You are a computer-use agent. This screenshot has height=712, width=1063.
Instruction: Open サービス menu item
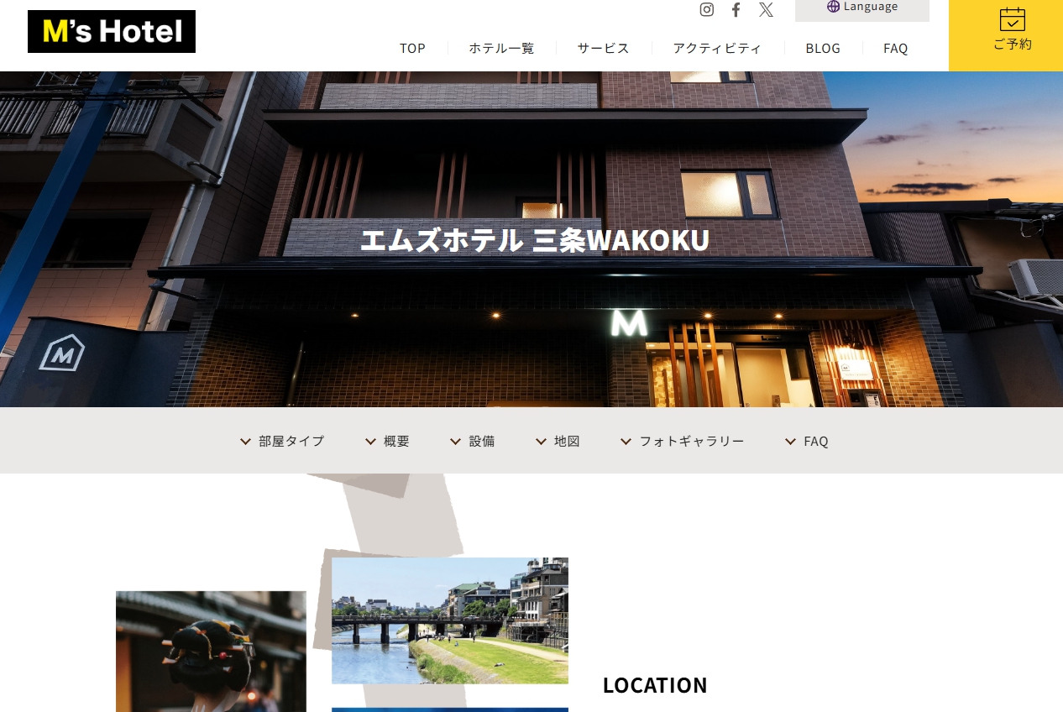click(603, 48)
